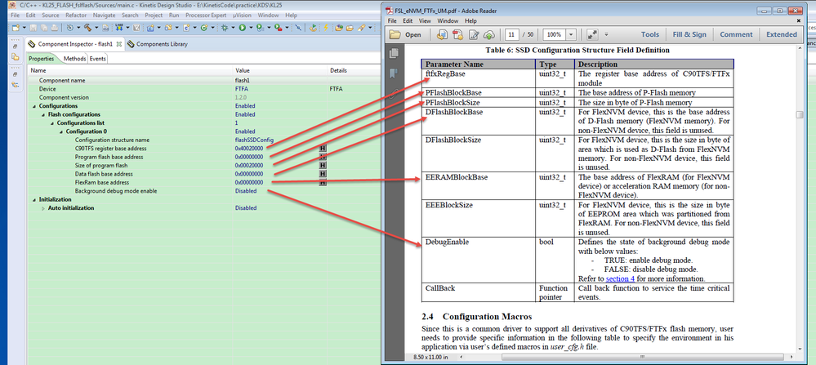
Task: Open the View menu in Adobe Reader
Action: coord(425,21)
